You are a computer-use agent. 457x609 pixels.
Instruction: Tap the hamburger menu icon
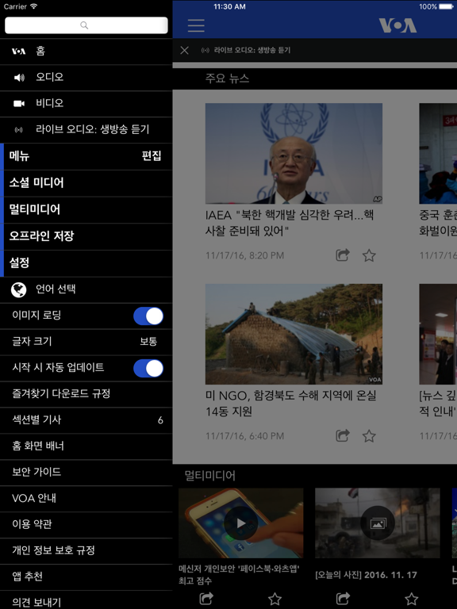[196, 25]
